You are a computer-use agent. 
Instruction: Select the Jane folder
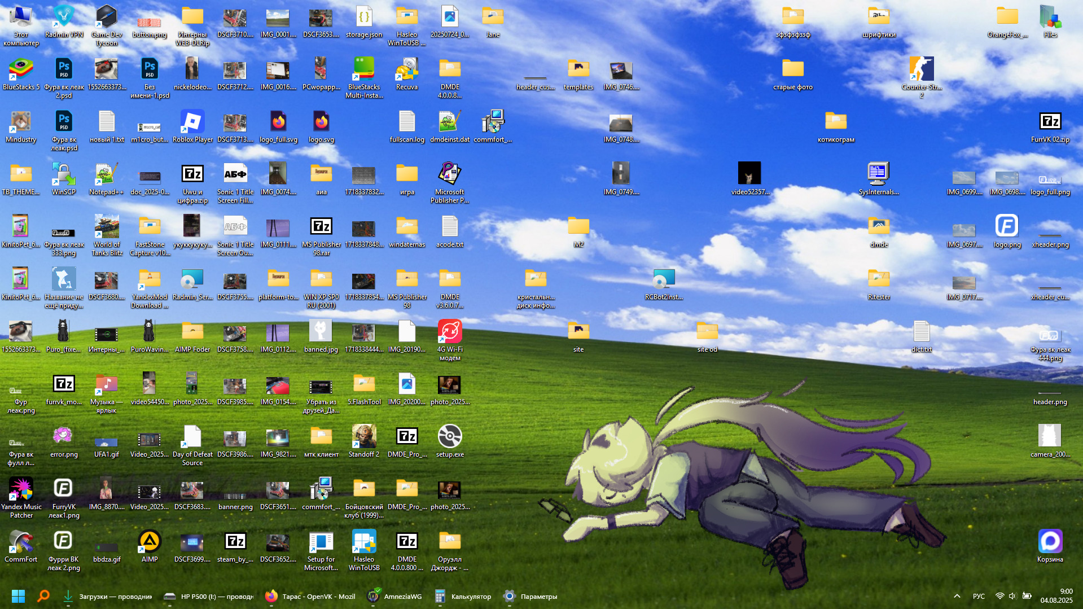[x=493, y=21]
